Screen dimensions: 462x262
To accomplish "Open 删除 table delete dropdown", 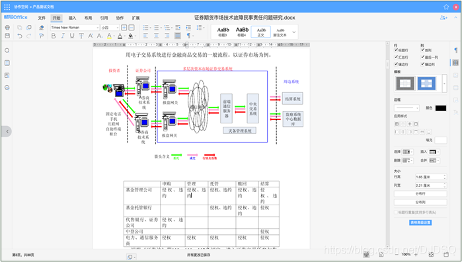I will [408, 160].
